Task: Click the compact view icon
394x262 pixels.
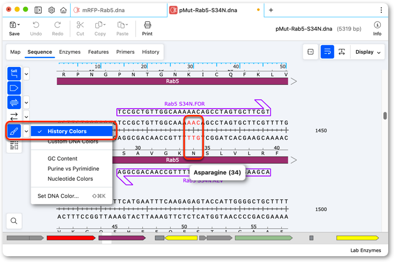Action: click(311, 52)
